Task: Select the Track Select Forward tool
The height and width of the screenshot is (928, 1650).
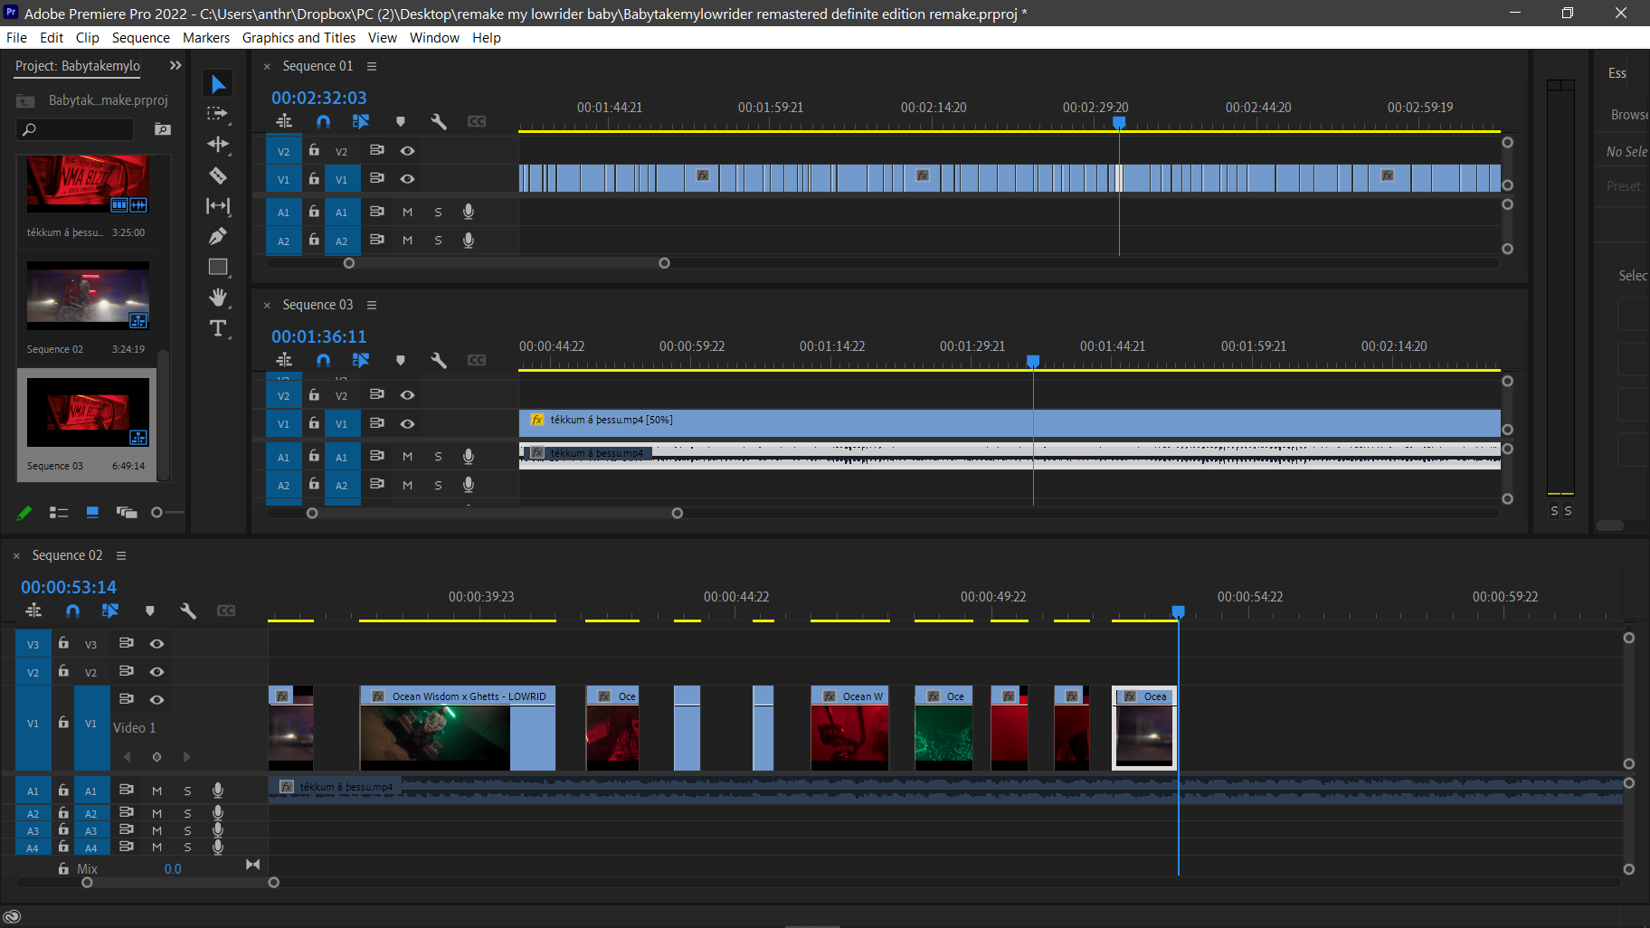Action: point(218,114)
